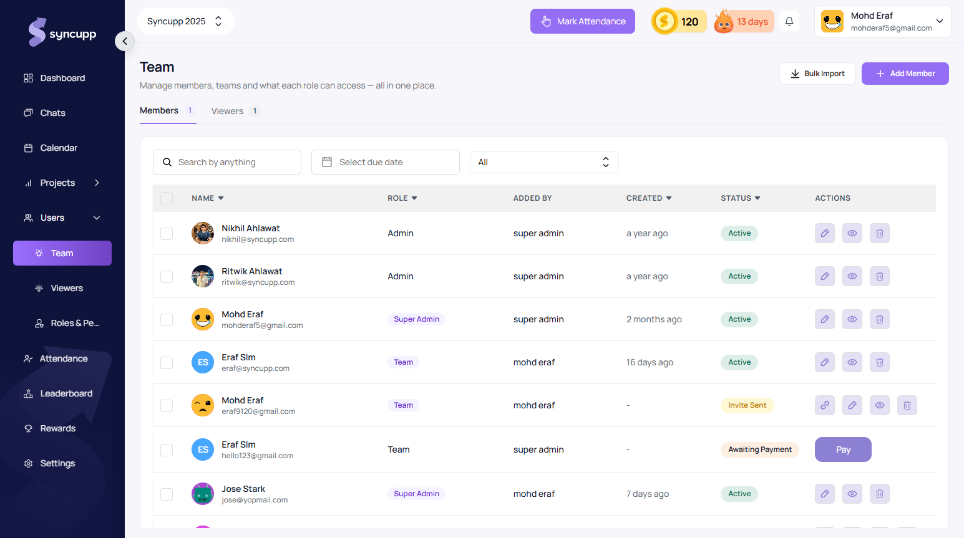Copy invite link for eraf9120@gmail.com
Screen dimensions: 964x538
(825, 405)
